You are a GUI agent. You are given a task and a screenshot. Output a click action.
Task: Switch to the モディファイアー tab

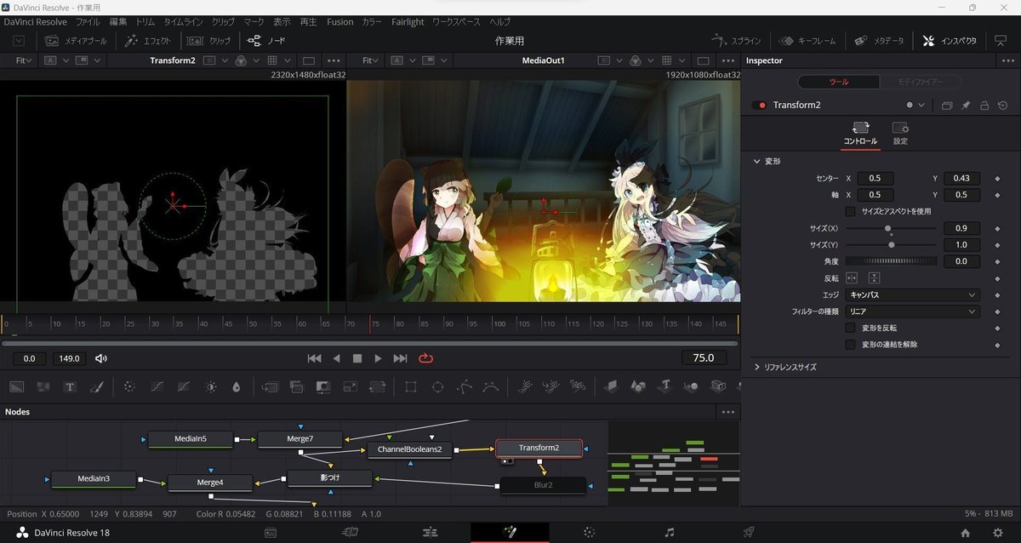pyautogui.click(x=920, y=82)
